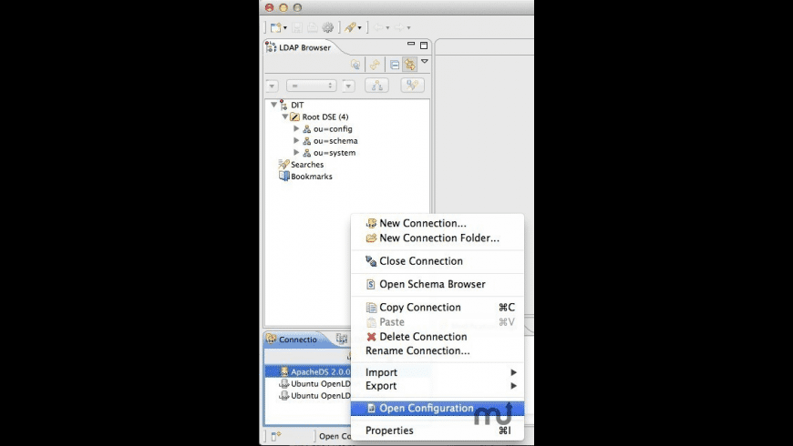Click the Searches rocket icon in tree
The width and height of the screenshot is (793, 446).
pyautogui.click(x=283, y=164)
